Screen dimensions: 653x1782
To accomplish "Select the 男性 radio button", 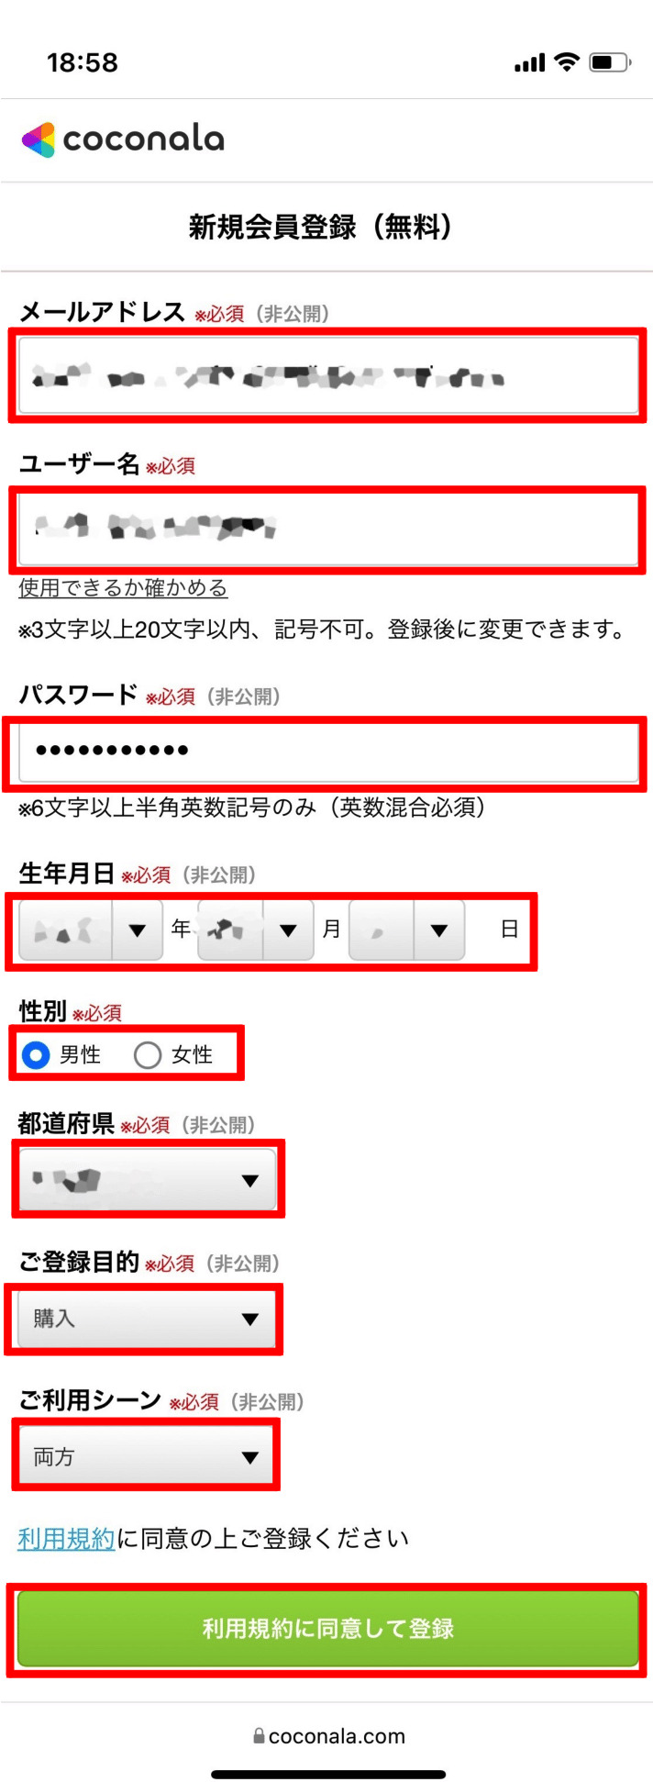I will pyautogui.click(x=36, y=1055).
